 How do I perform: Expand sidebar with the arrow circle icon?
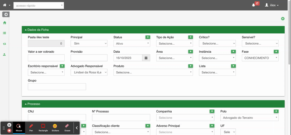tap(6, 14)
